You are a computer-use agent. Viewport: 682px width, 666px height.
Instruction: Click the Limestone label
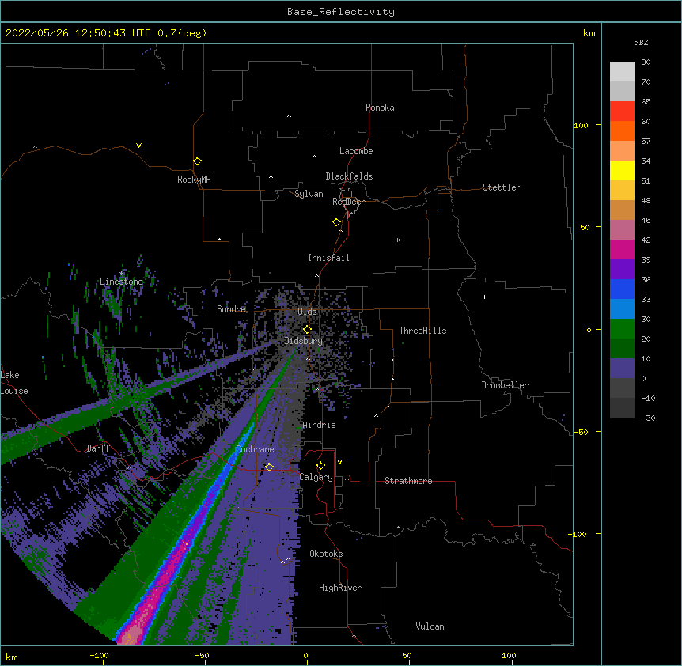[121, 282]
